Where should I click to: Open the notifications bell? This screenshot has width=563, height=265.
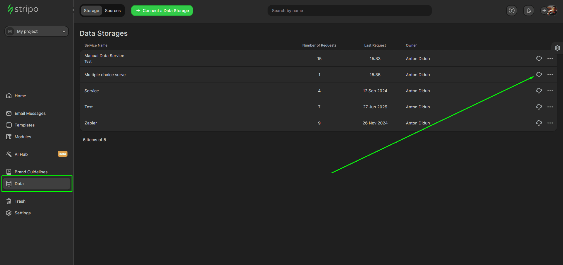[528, 11]
